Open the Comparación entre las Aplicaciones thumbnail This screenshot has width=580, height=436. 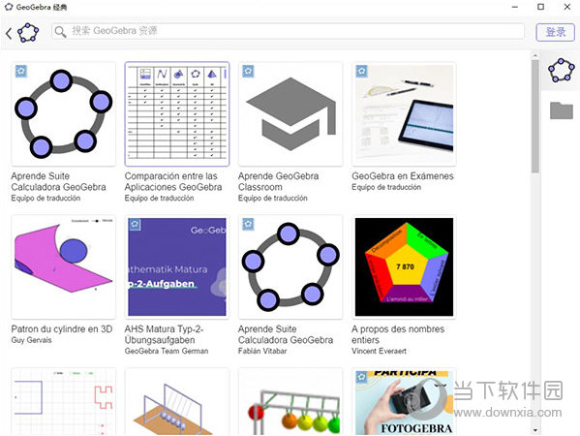point(177,113)
